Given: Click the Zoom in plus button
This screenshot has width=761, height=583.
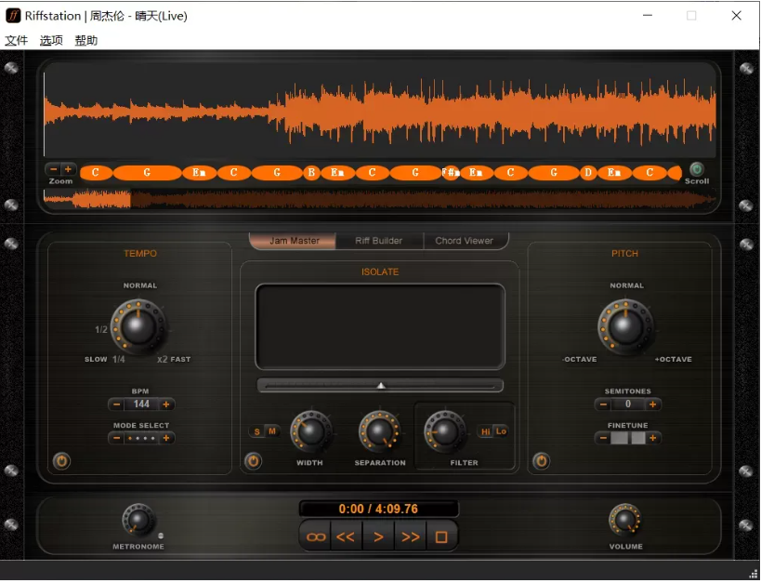Looking at the screenshot, I should (68, 169).
